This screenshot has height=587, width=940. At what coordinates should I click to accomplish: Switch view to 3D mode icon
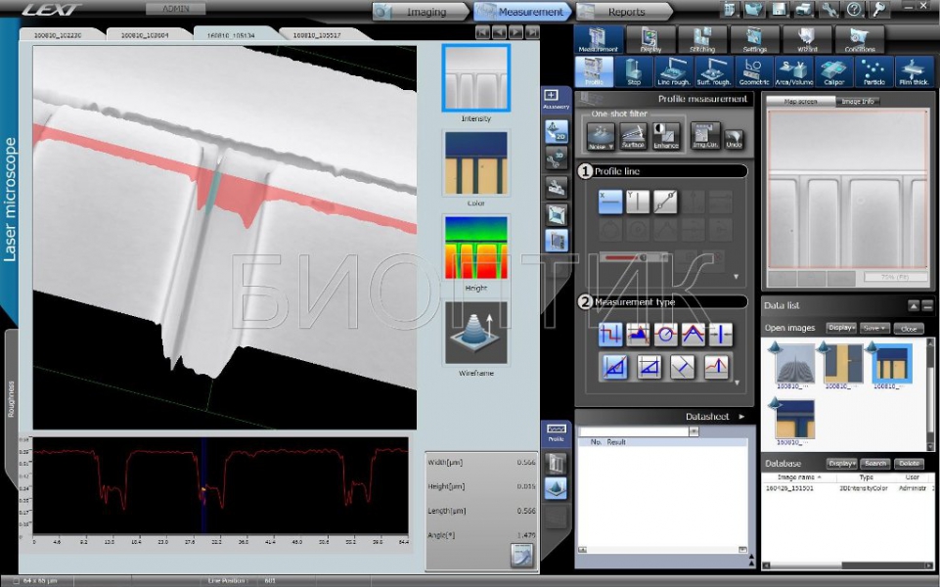click(x=557, y=158)
